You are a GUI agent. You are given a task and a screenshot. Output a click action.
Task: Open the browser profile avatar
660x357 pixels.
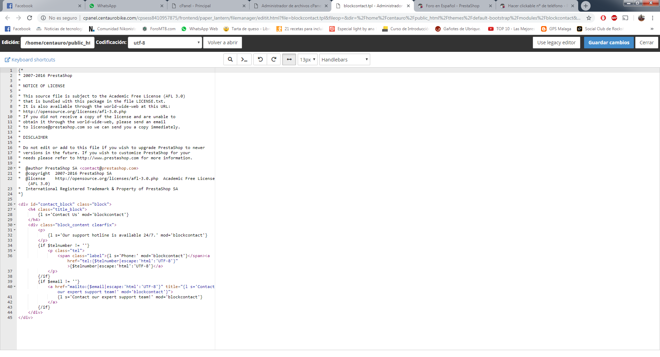[x=641, y=18]
